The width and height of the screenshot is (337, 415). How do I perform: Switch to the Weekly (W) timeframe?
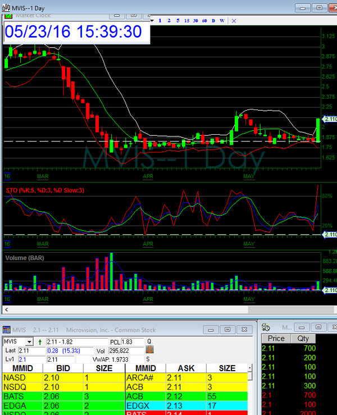(222, 21)
